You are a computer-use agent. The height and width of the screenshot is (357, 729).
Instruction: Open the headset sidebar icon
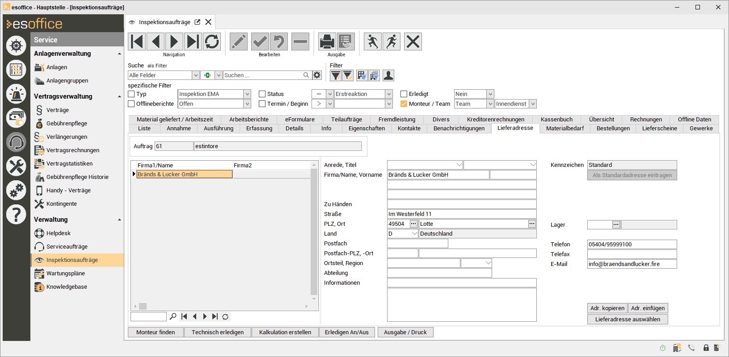(16, 142)
